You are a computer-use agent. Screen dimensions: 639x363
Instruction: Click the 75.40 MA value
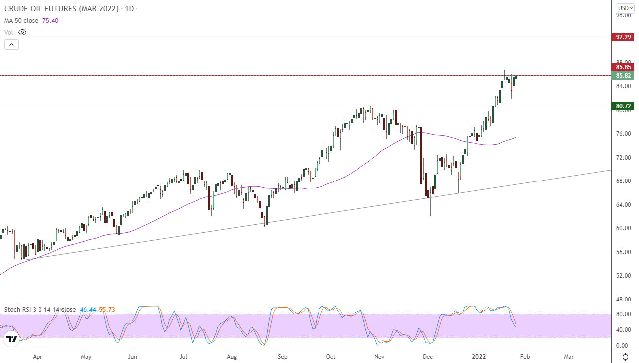(50, 21)
